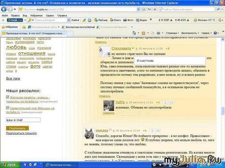Expand the address bar dropdown arrow
Image resolution: width=225 pixels, height=168 pixels.
[x=138, y=9]
